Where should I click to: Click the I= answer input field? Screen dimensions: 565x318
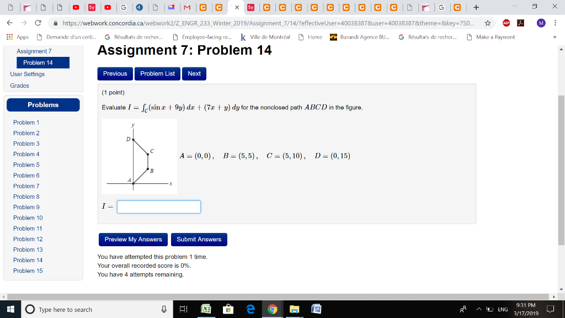click(x=158, y=206)
